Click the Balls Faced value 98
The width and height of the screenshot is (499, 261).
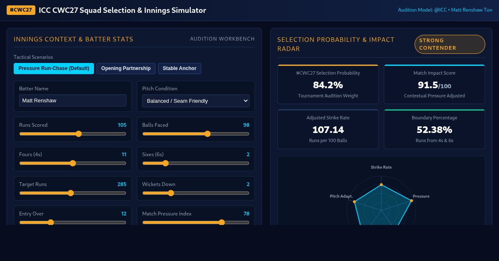246,125
